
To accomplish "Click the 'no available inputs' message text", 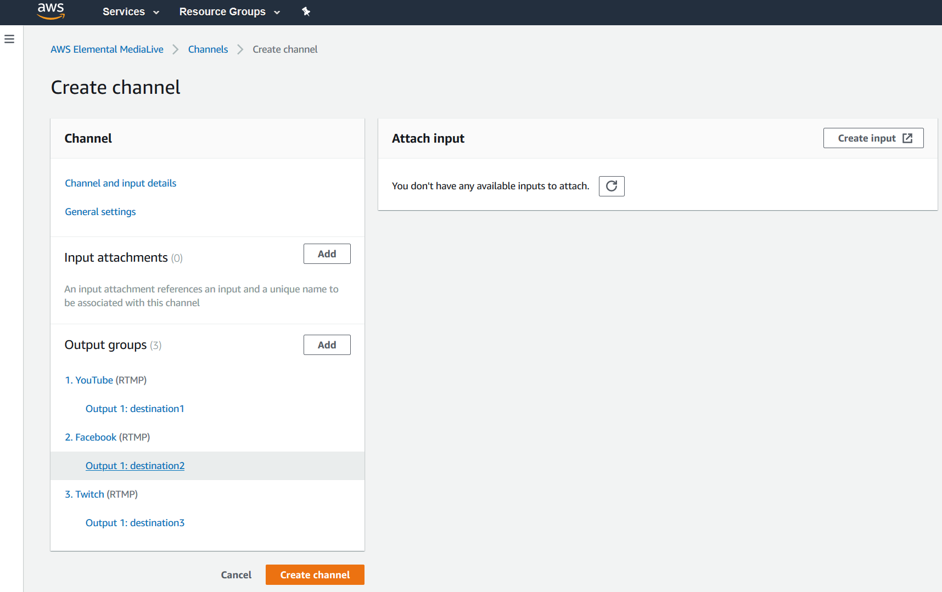I will (491, 186).
